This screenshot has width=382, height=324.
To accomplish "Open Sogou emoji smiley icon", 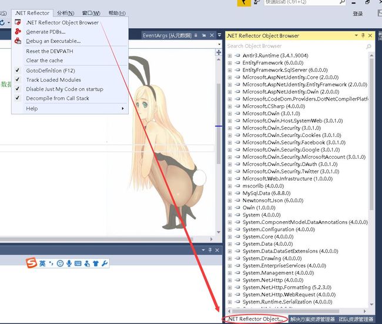I will (x=60, y=263).
